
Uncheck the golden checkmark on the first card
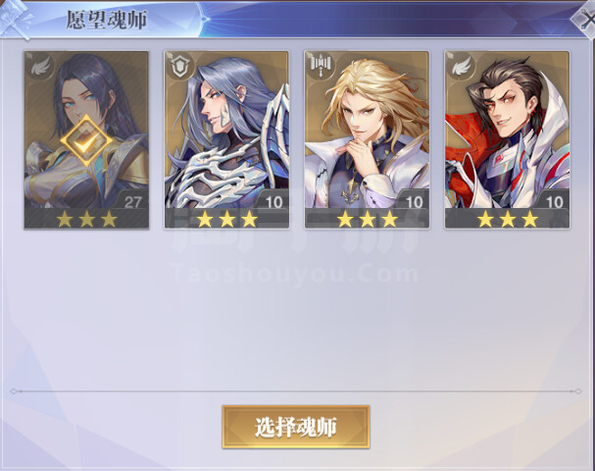pyautogui.click(x=86, y=141)
